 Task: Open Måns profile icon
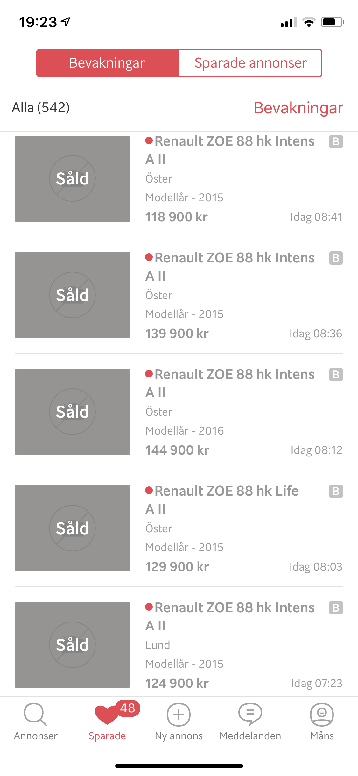pyautogui.click(x=322, y=714)
